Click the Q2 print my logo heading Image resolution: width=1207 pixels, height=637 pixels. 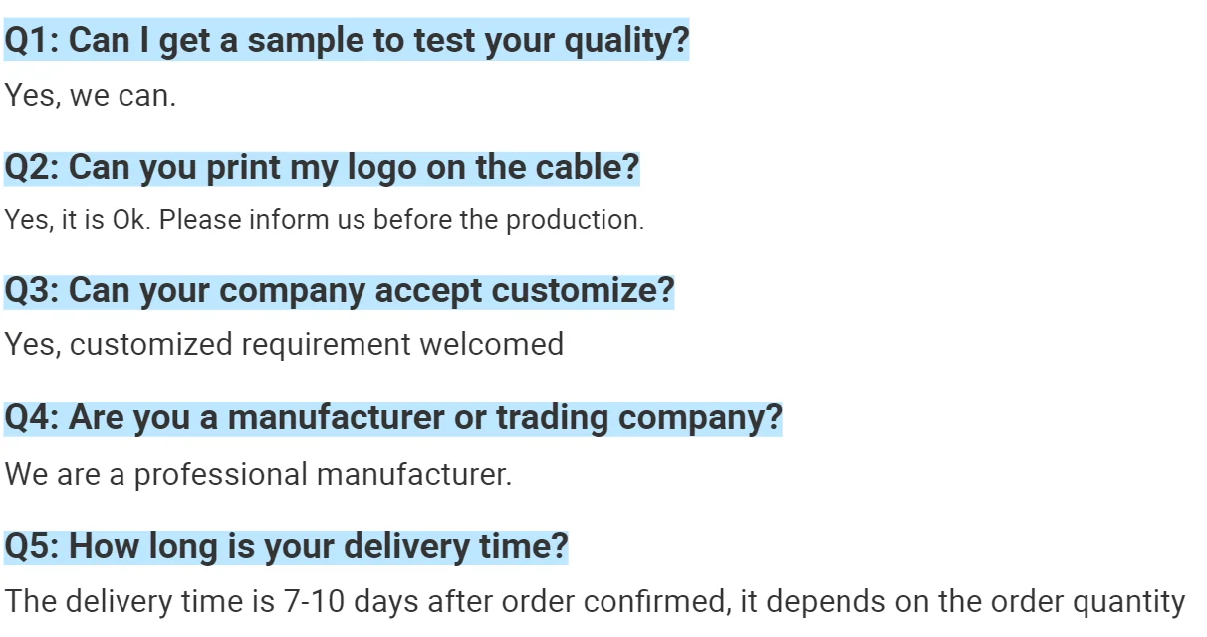pos(322,167)
